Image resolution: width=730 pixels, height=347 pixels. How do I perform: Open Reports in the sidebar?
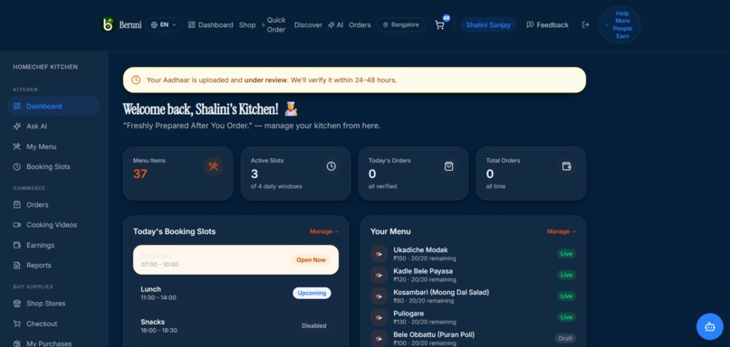point(53,266)
